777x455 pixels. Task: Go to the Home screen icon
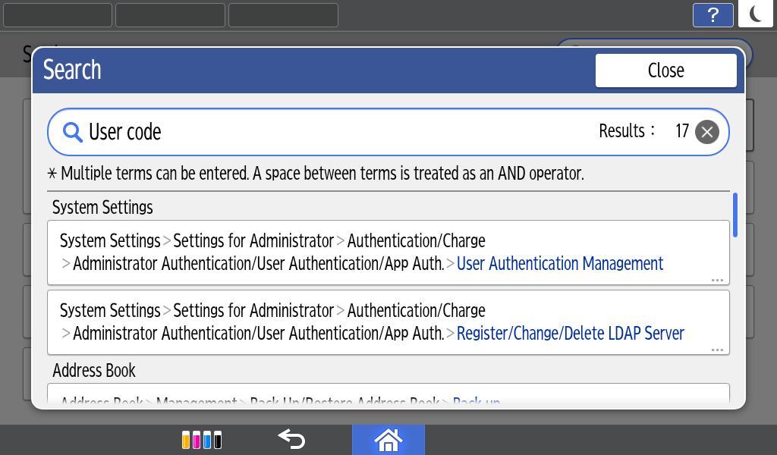pos(388,439)
